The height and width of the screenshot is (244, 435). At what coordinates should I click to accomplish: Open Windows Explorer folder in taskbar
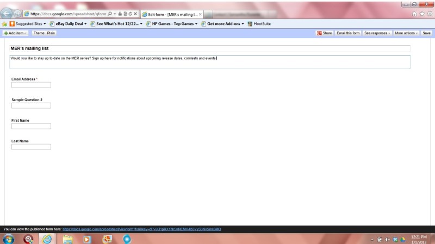pos(67,239)
